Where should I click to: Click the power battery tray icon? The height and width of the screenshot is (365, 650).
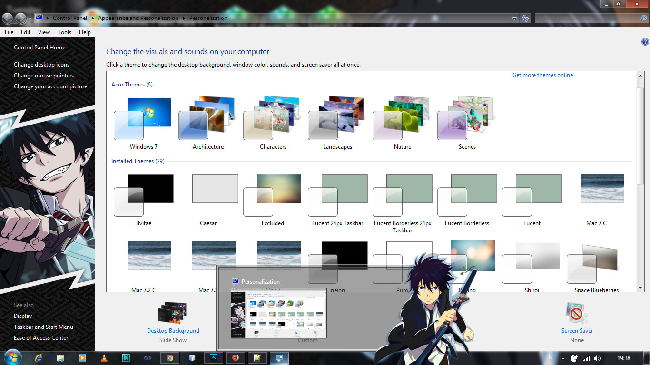click(574, 358)
